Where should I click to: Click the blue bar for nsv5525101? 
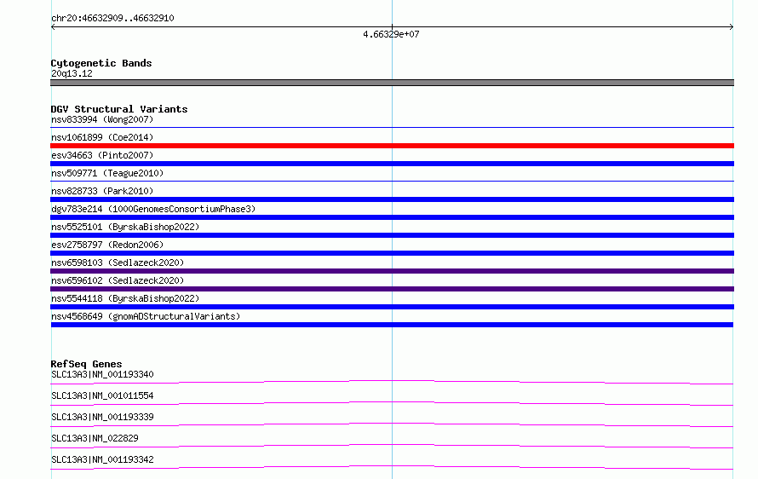(392, 235)
